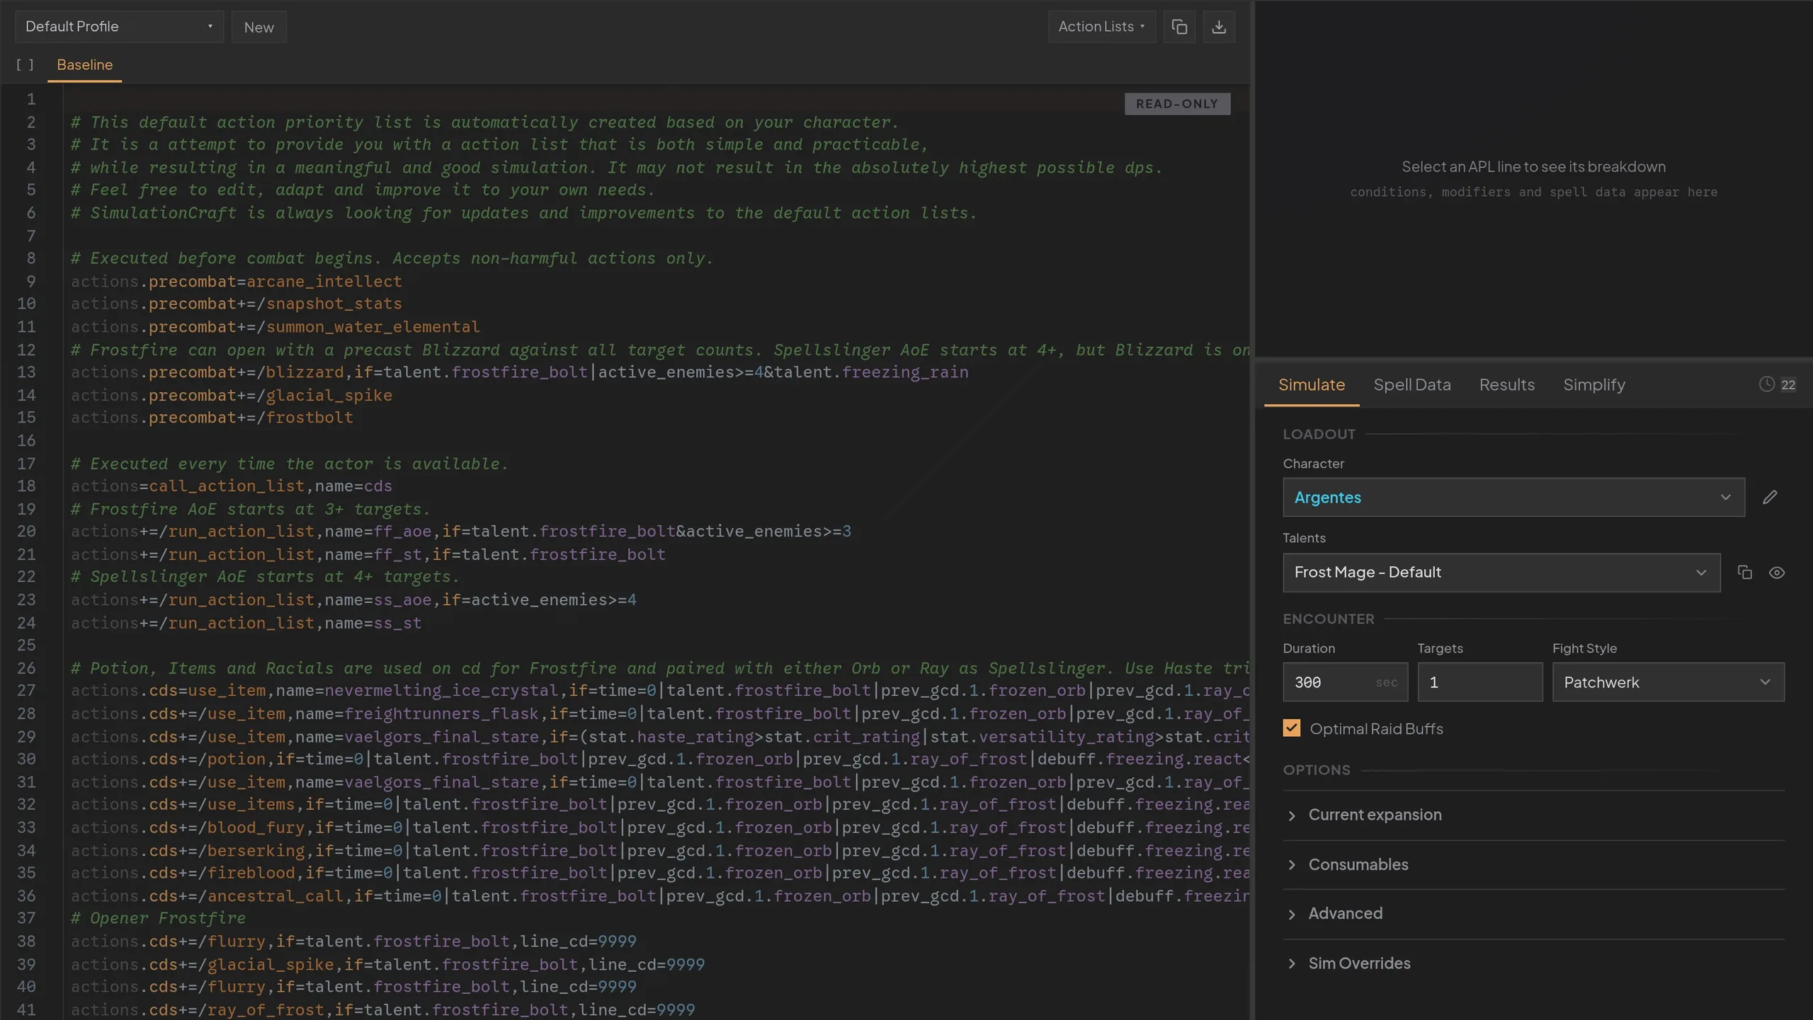This screenshot has height=1020, width=1813.
Task: Click the New profile button
Action: (258, 27)
